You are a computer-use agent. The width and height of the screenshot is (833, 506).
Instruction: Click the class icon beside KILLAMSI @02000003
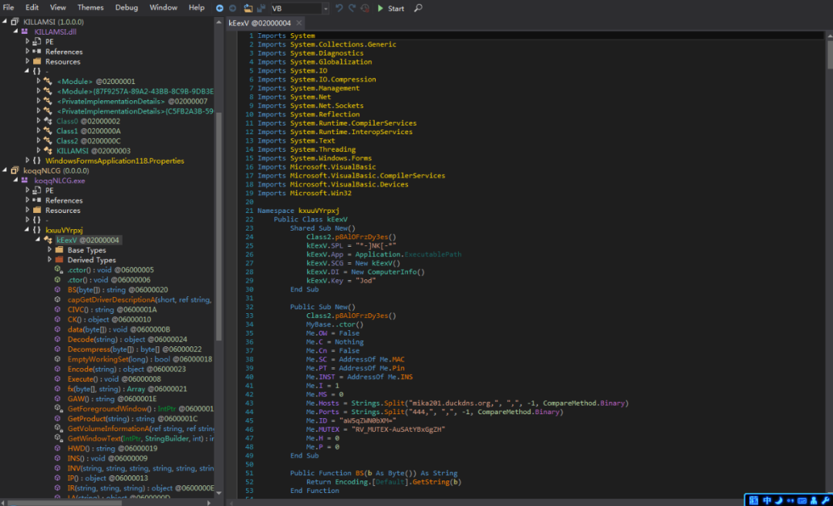pyautogui.click(x=48, y=151)
